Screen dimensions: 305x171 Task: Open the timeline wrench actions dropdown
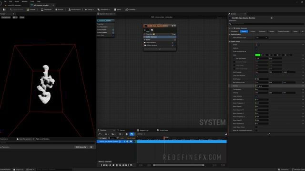click(x=100, y=134)
